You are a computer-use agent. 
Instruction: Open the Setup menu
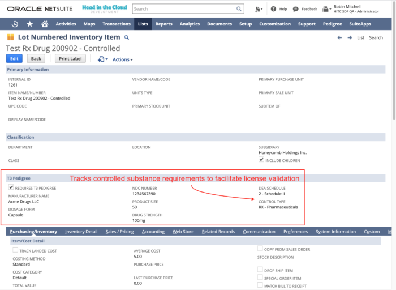(x=246, y=24)
